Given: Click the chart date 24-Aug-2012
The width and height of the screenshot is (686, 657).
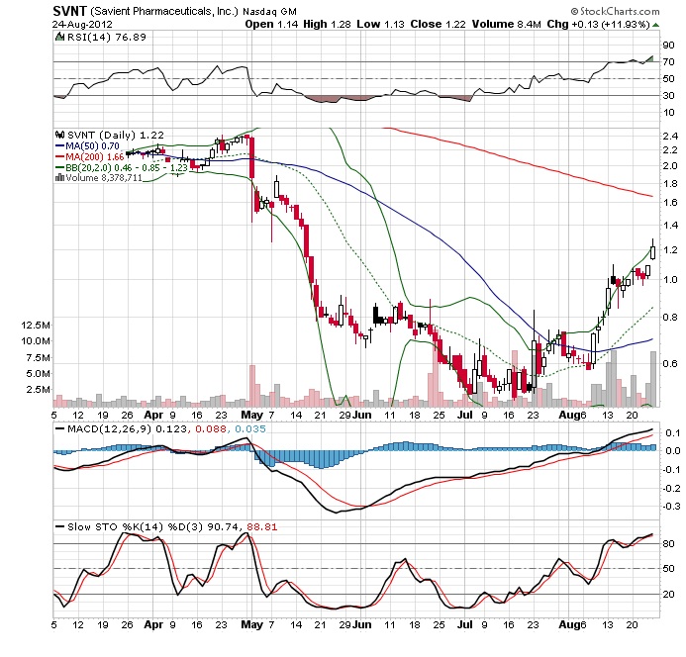Looking at the screenshot, I should coord(82,25).
